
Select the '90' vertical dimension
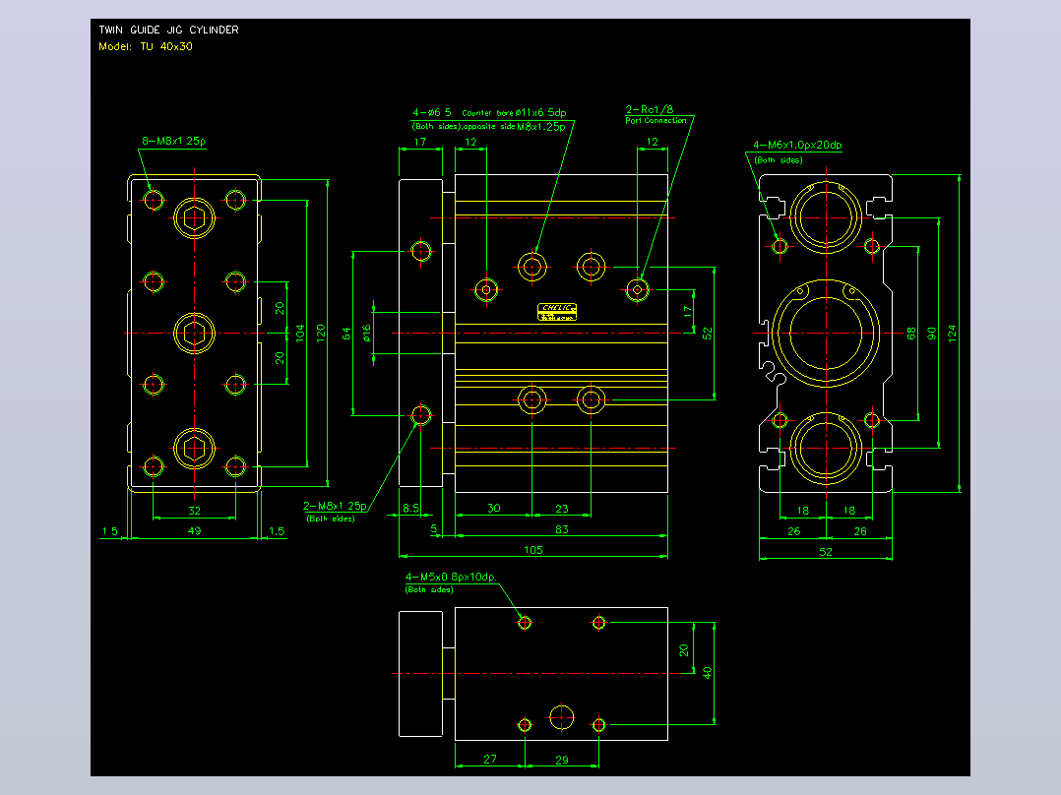[x=932, y=334]
